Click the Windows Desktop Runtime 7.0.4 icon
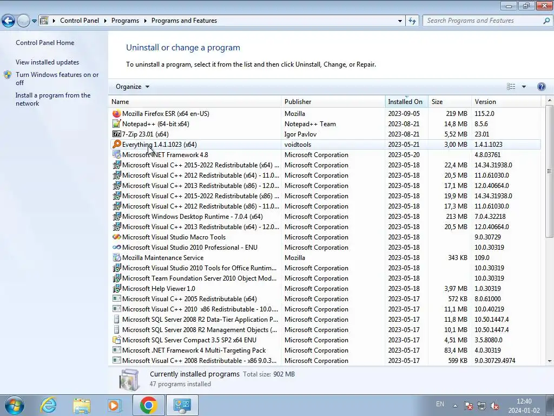The width and height of the screenshot is (554, 416). [117, 217]
